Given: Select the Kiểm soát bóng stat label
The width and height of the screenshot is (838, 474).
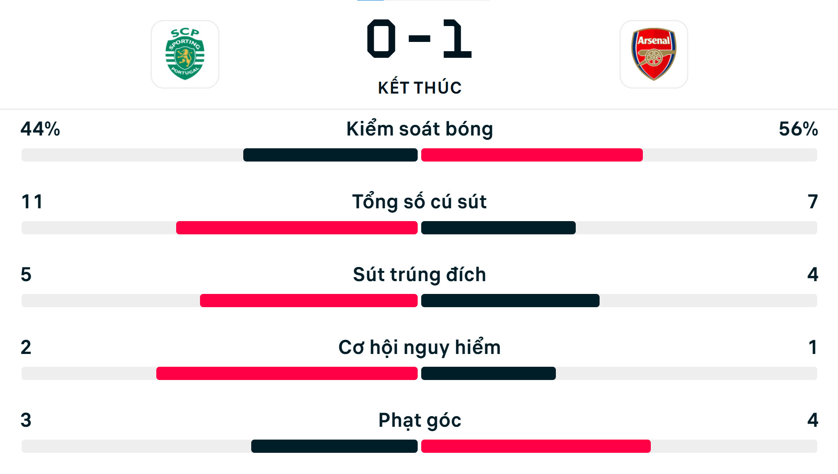Looking at the screenshot, I should (x=419, y=129).
